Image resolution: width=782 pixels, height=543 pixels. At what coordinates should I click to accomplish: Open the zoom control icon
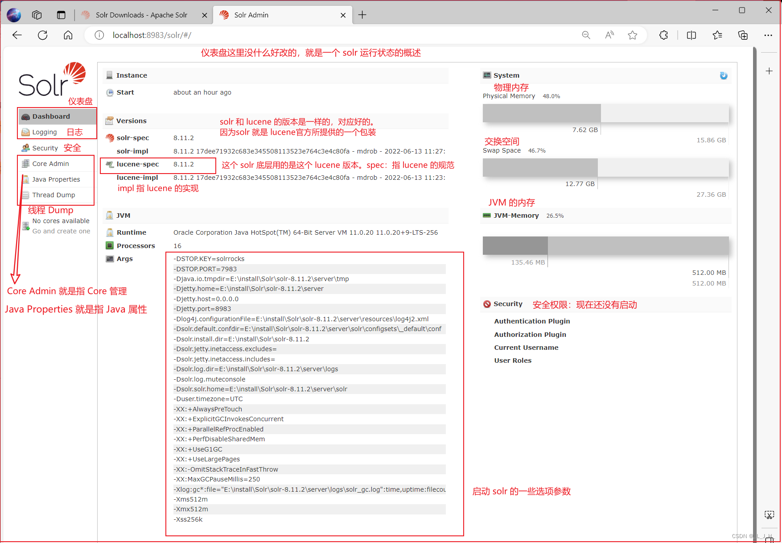tap(586, 35)
